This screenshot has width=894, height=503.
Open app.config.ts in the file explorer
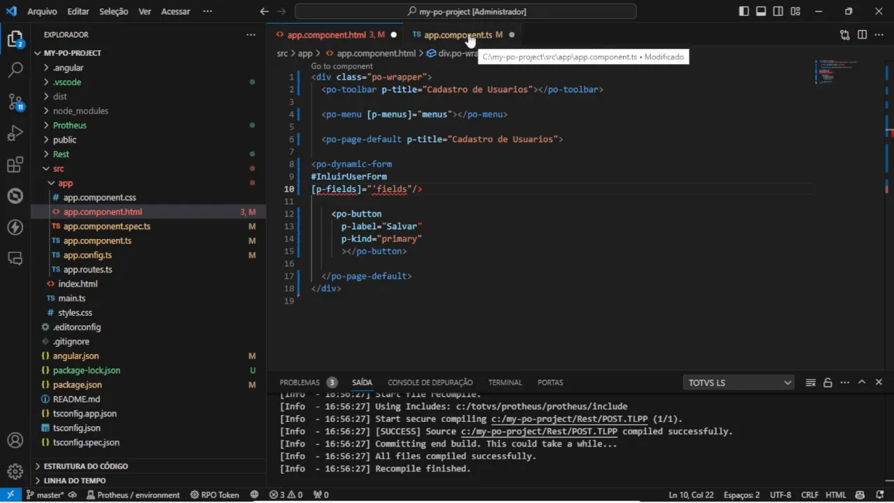(87, 255)
